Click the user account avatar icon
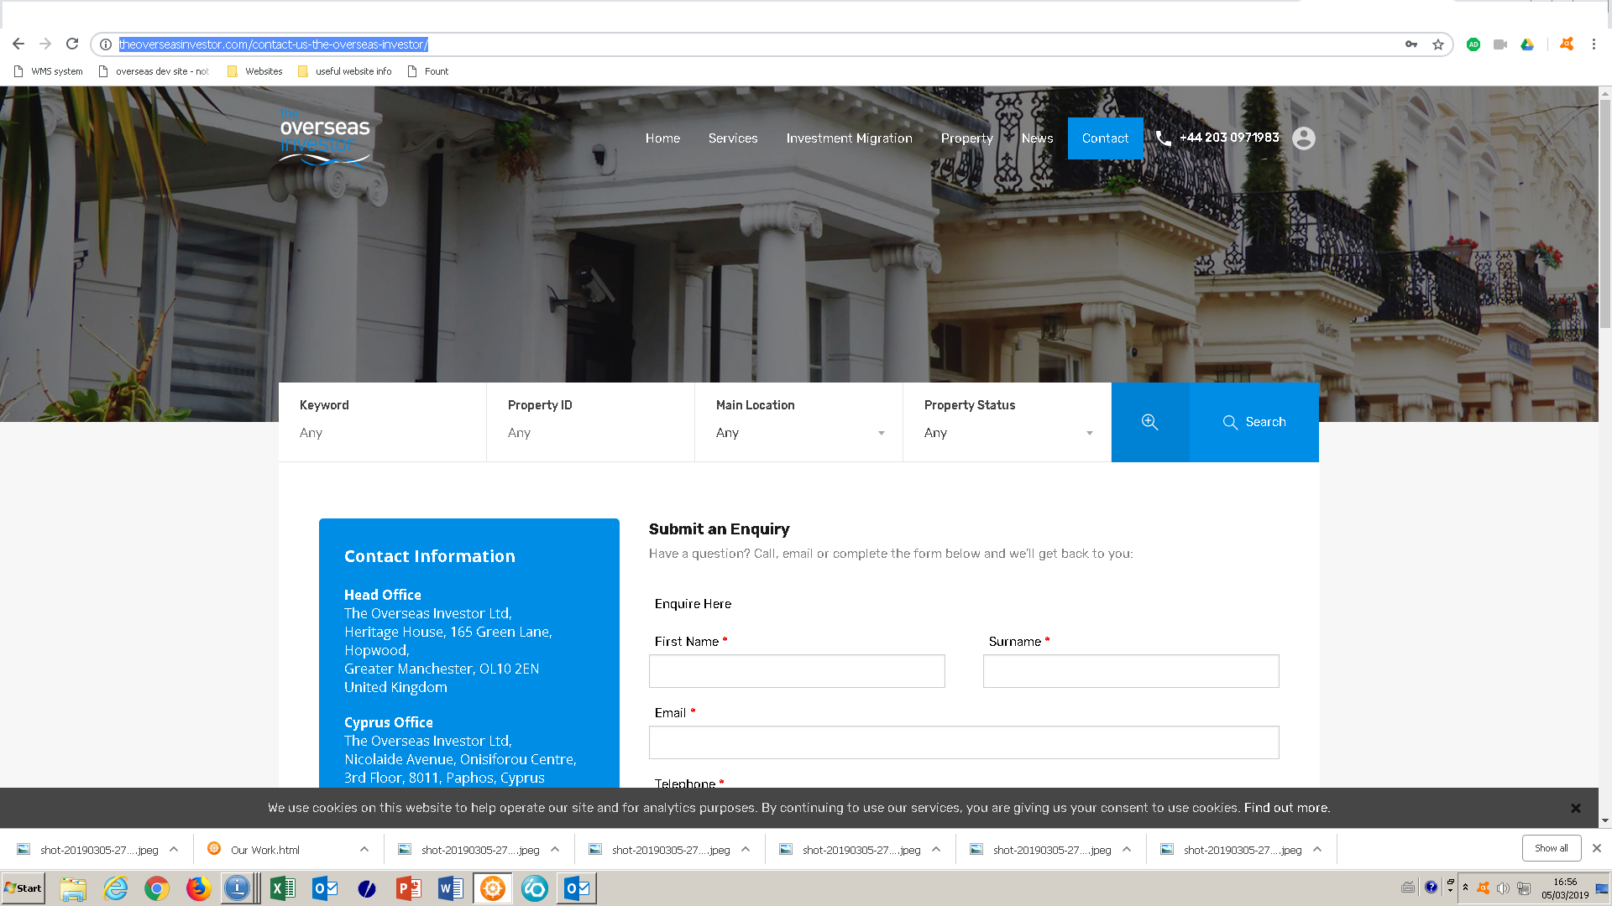1612x906 pixels. (x=1303, y=138)
